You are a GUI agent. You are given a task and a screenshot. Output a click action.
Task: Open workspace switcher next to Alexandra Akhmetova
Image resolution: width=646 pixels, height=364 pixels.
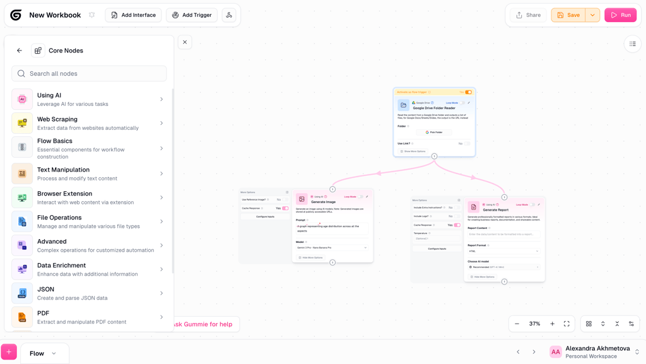tap(637, 352)
